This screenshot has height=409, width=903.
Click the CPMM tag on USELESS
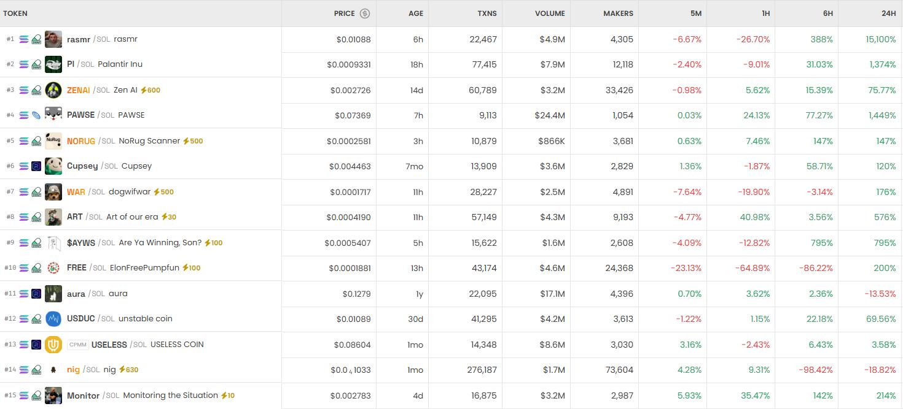pos(77,345)
